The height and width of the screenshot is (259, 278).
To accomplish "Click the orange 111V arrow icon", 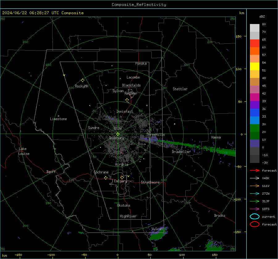I will click(255, 186).
